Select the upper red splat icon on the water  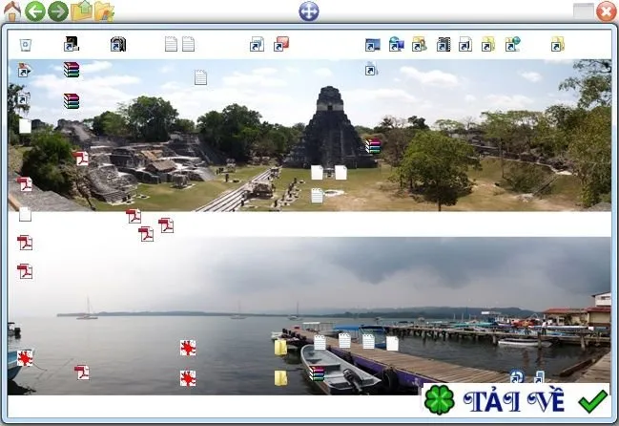point(188,348)
